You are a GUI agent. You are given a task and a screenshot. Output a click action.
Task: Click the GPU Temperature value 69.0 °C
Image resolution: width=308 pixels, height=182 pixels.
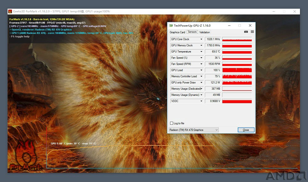[213, 52]
